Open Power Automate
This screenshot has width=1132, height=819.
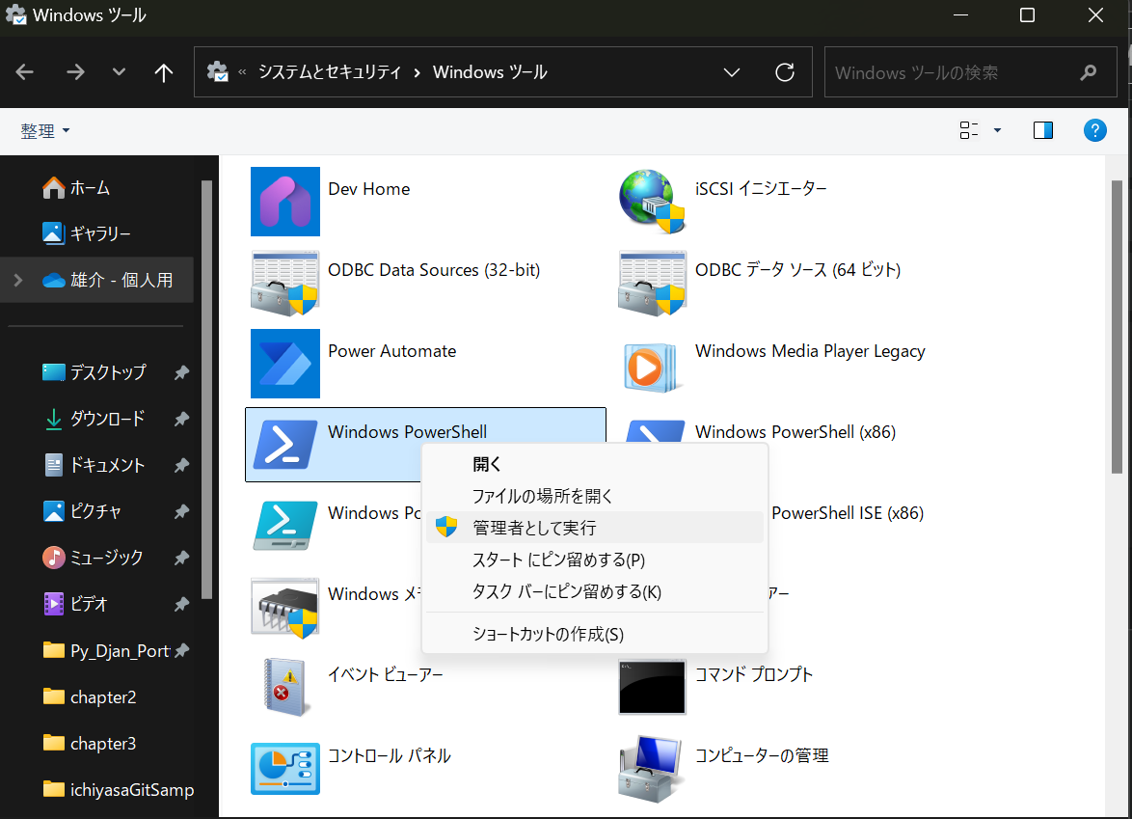(391, 351)
